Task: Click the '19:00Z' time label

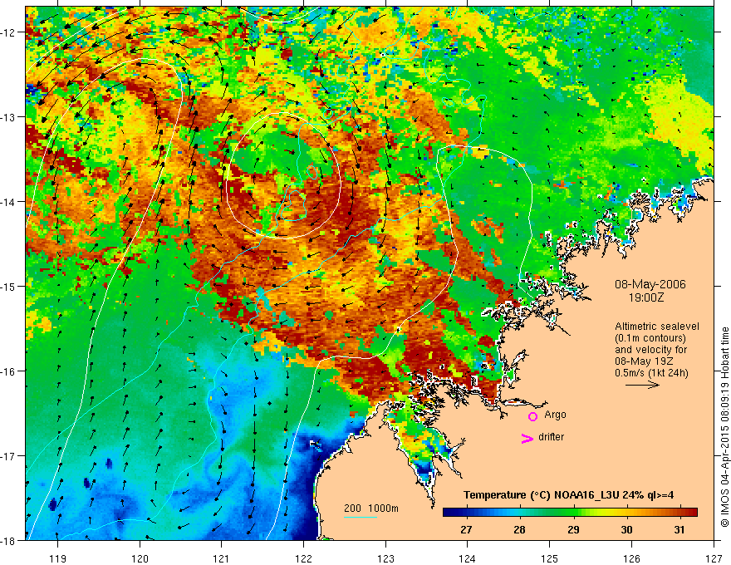Action: coord(646,297)
